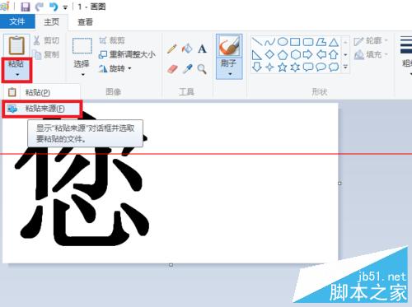Click the rectangular selection icon
This screenshot has height=307, width=412.
[x=82, y=46]
